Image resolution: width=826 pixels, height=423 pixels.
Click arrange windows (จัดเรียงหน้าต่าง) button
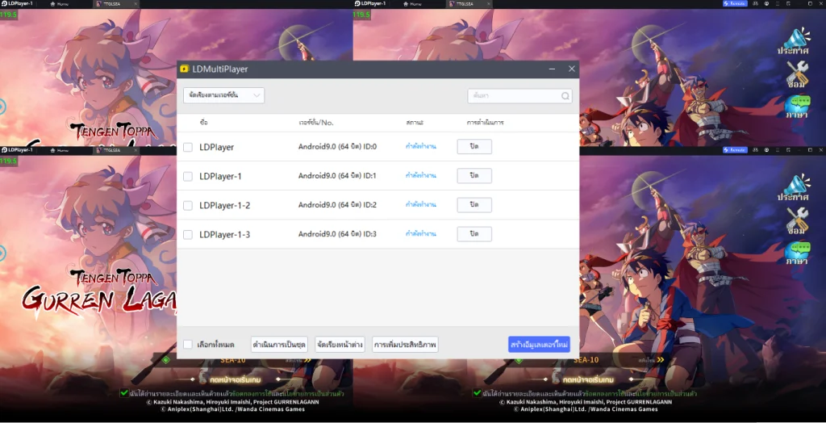(x=340, y=345)
